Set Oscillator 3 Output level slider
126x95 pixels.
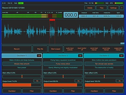[x=104, y=85]
